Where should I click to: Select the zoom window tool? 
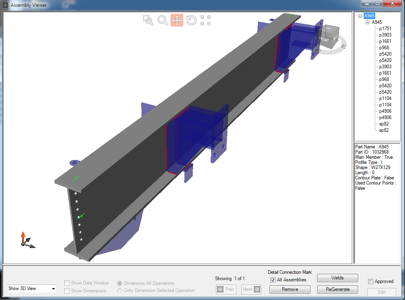coord(148,21)
